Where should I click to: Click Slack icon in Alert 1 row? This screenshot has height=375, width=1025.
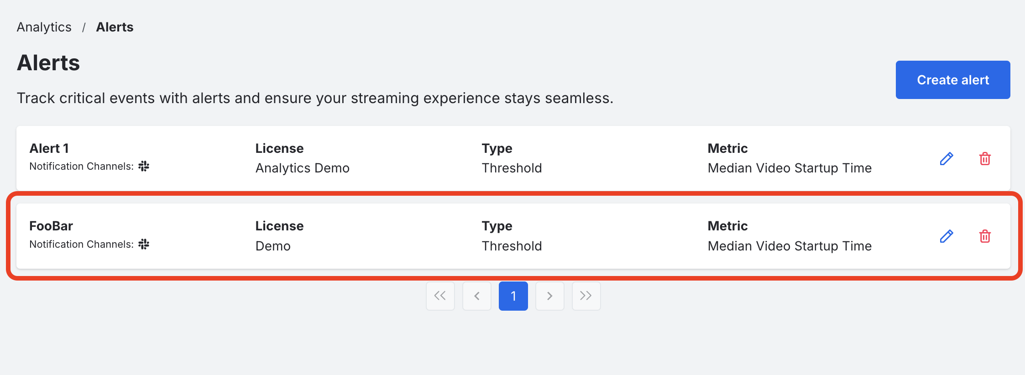[x=144, y=166]
